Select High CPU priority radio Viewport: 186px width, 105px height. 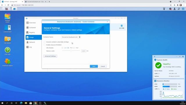(x=74, y=48)
